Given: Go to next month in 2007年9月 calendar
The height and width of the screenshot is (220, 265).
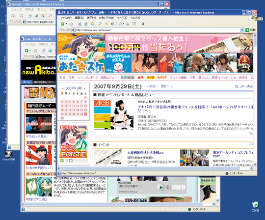Looking at the screenshot, I should [x=84, y=88].
